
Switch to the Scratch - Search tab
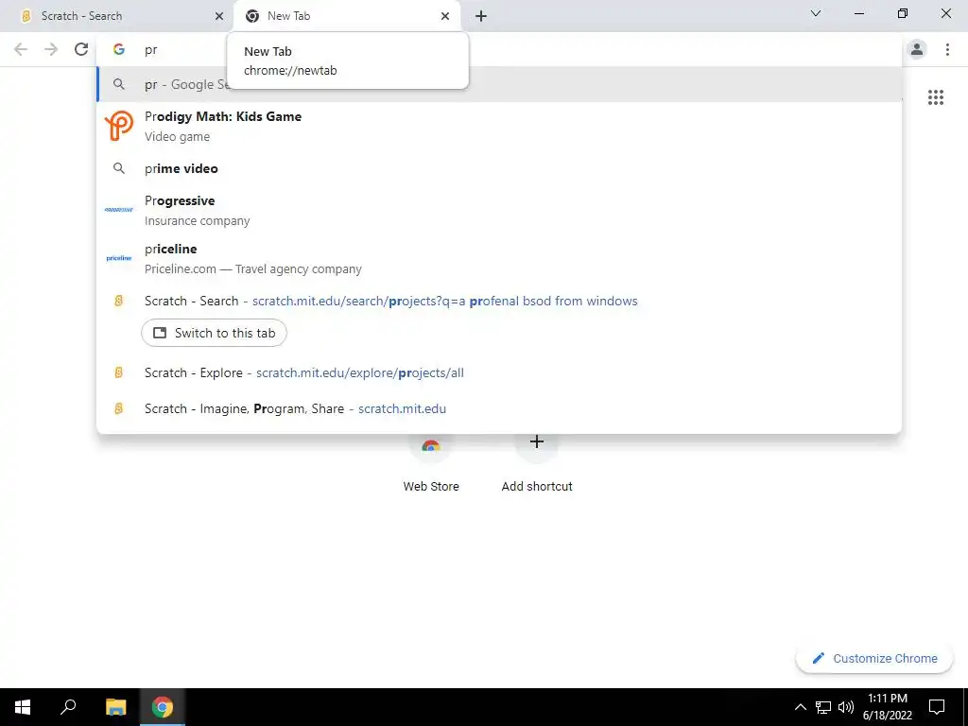coord(116,16)
